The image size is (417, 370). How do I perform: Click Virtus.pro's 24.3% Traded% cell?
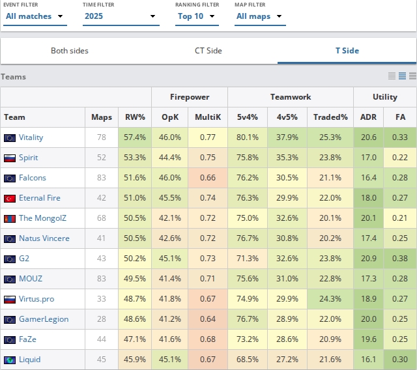pos(330,299)
